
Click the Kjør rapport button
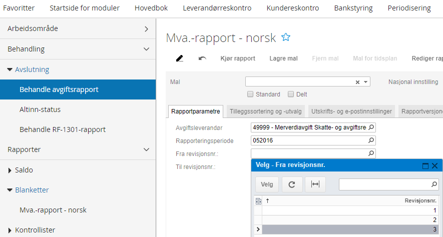click(238, 58)
